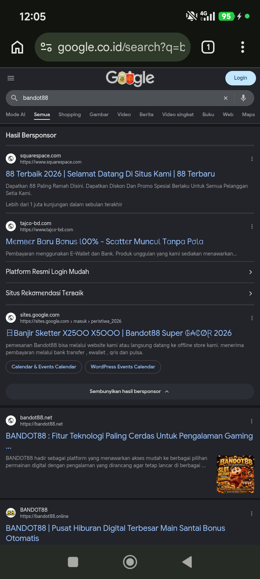Open options menu for sites.google.com ad
Image resolution: width=260 pixels, height=579 pixels.
(252, 318)
